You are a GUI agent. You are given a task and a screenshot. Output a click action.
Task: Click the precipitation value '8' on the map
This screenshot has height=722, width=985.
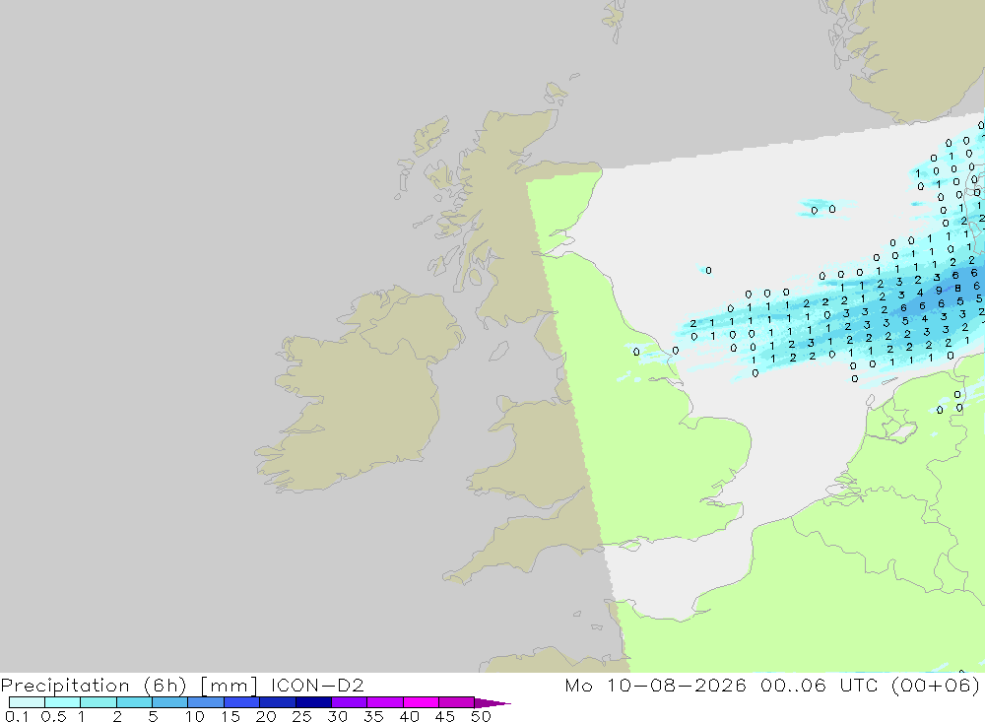958,289
